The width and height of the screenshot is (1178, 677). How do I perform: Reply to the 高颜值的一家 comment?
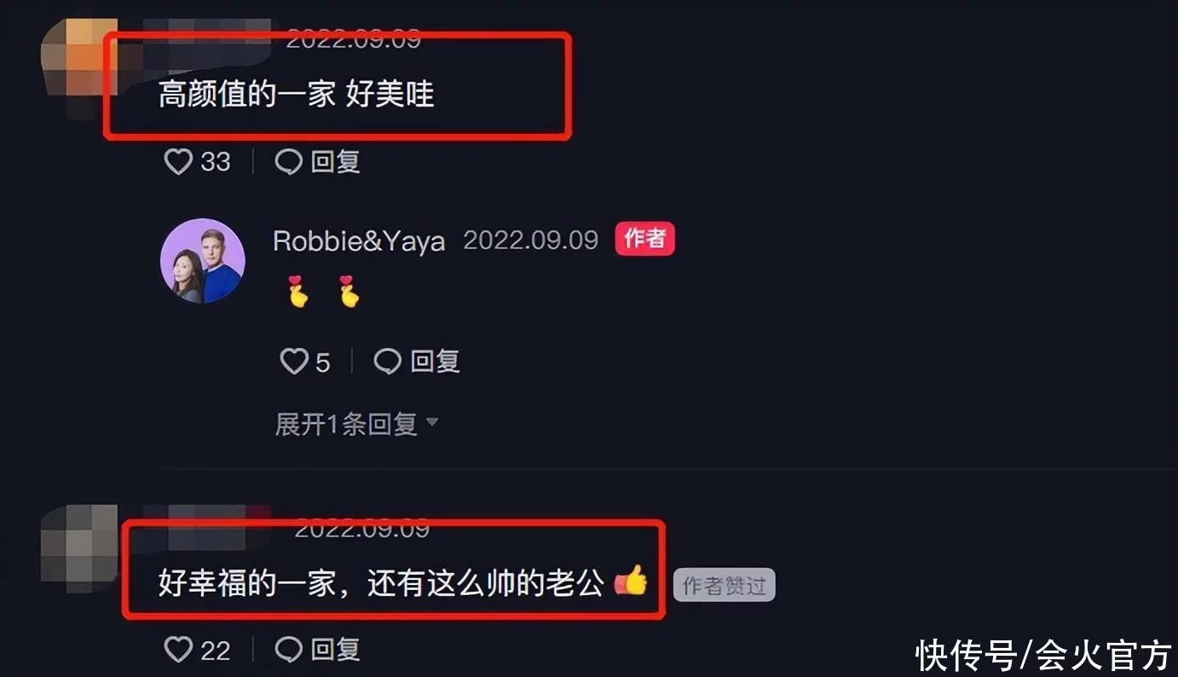pos(318,161)
